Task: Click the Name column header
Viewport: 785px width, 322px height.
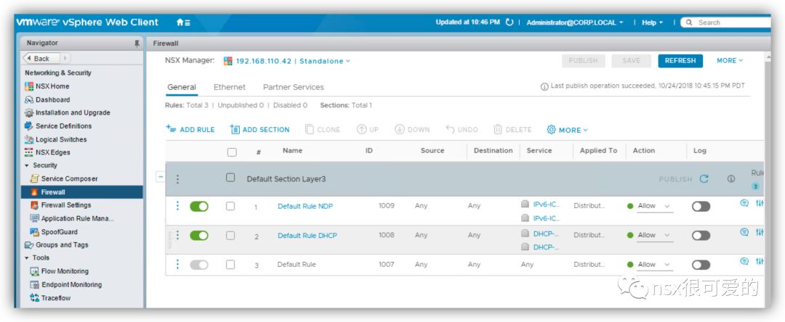Action: 292,150
